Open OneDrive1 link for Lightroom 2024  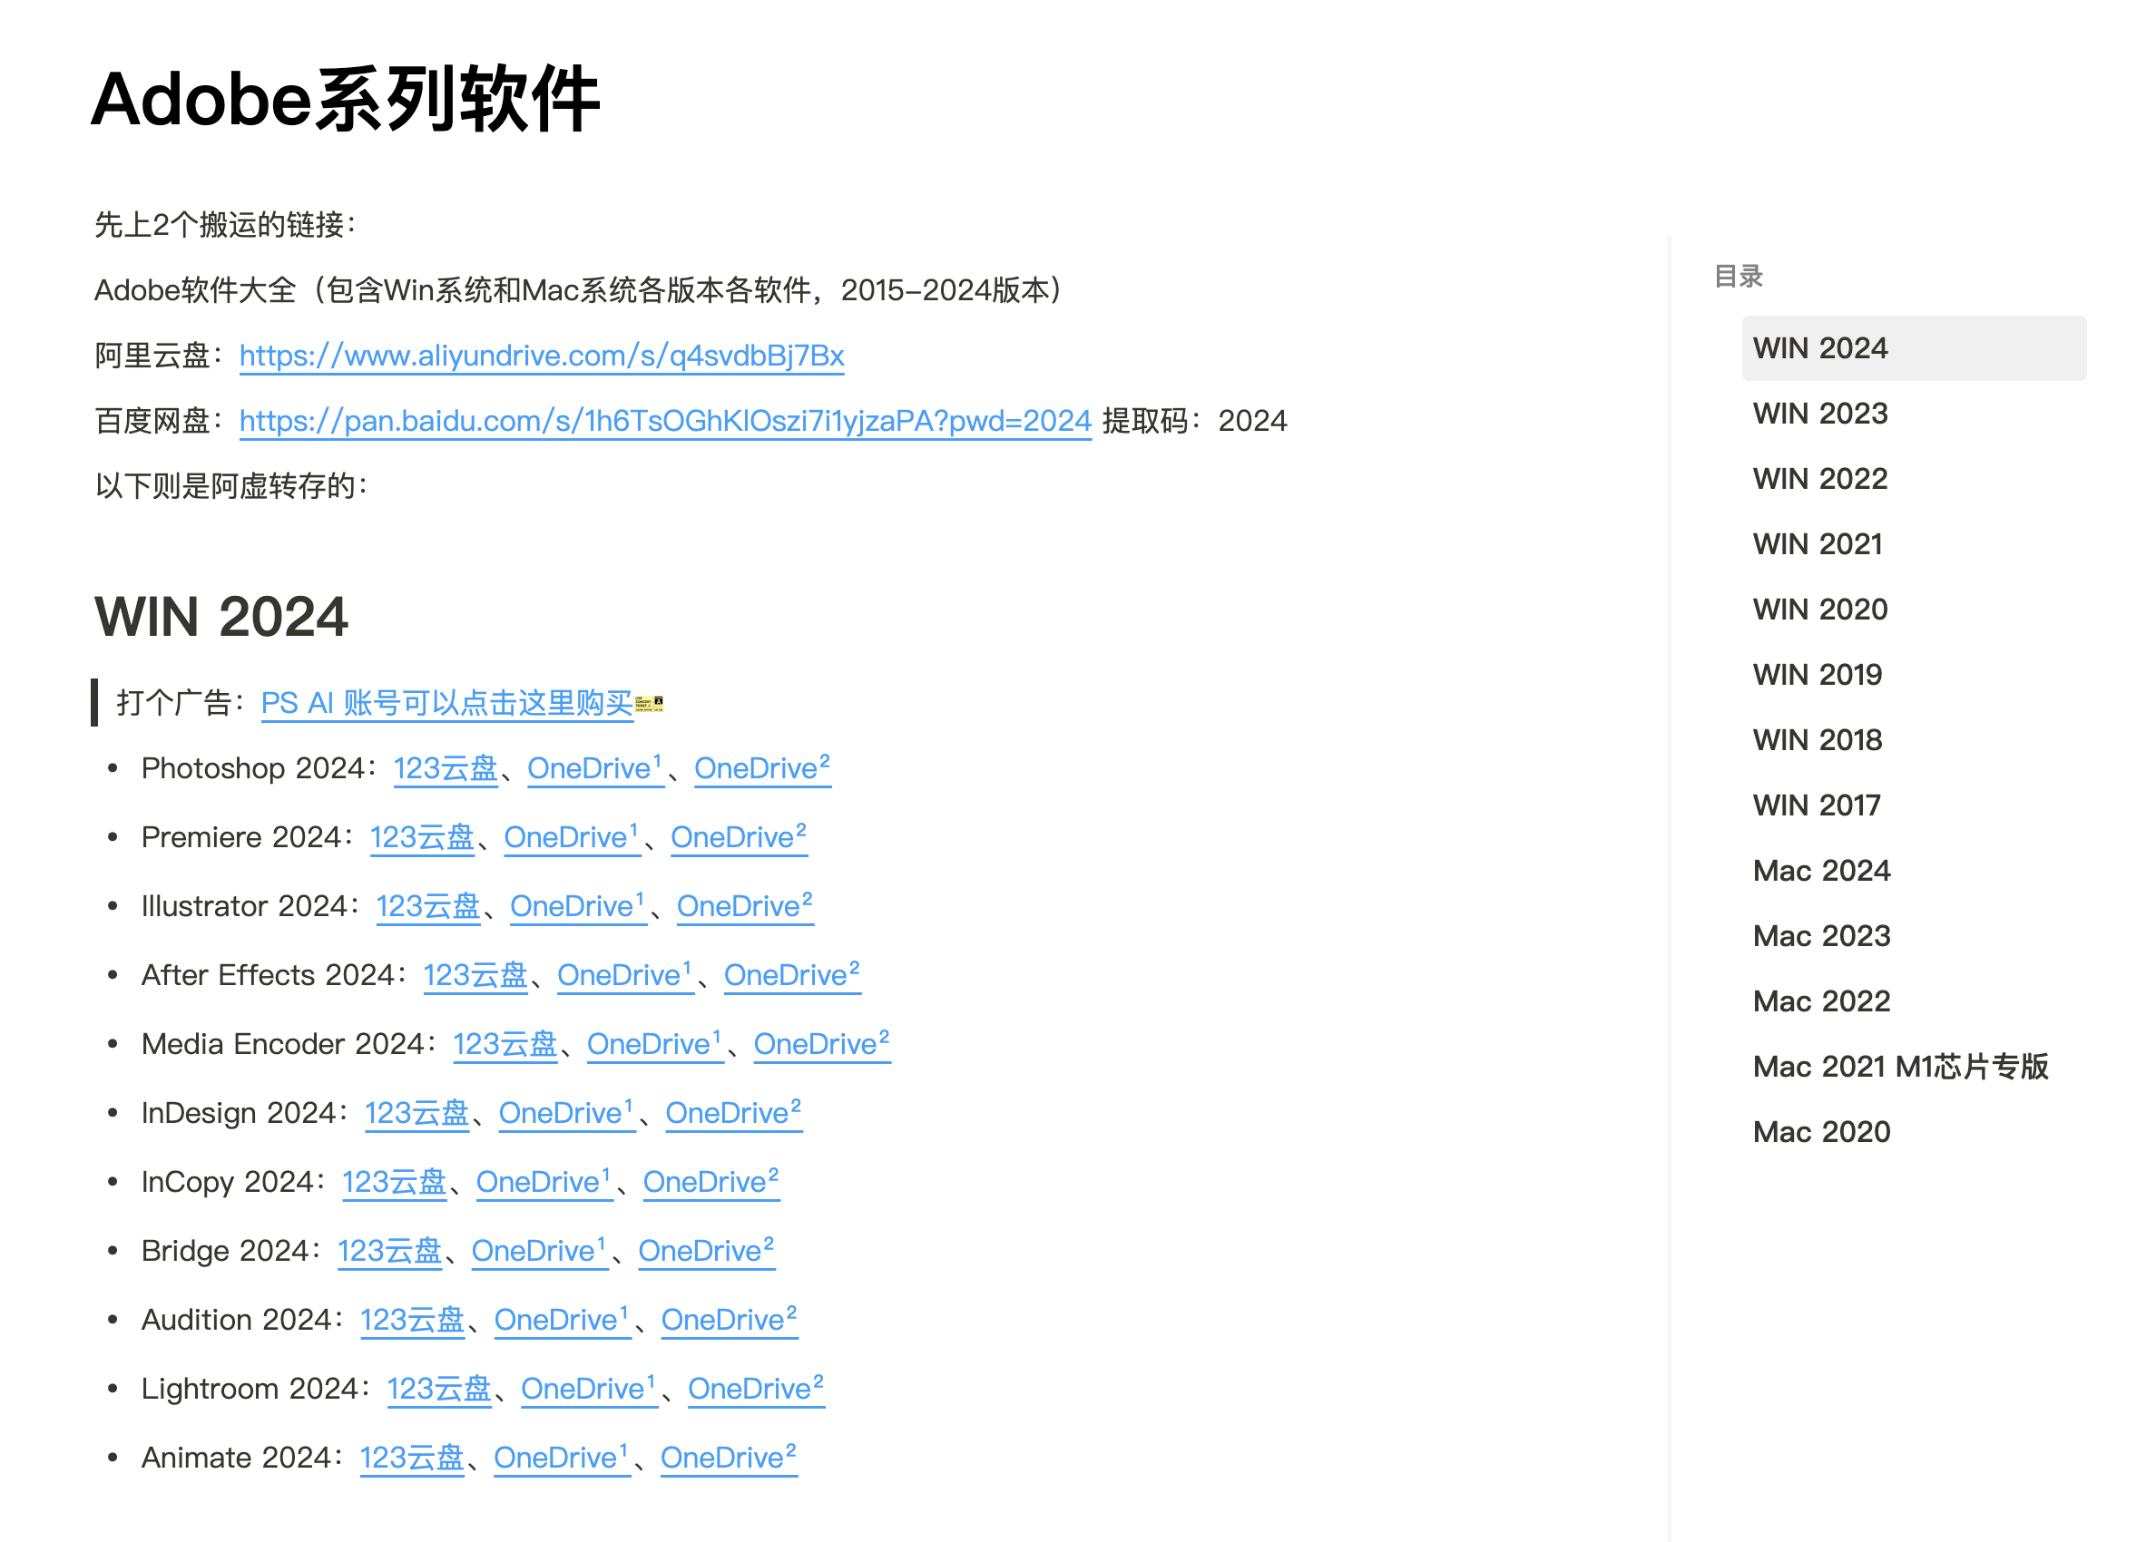pyautogui.click(x=588, y=1389)
